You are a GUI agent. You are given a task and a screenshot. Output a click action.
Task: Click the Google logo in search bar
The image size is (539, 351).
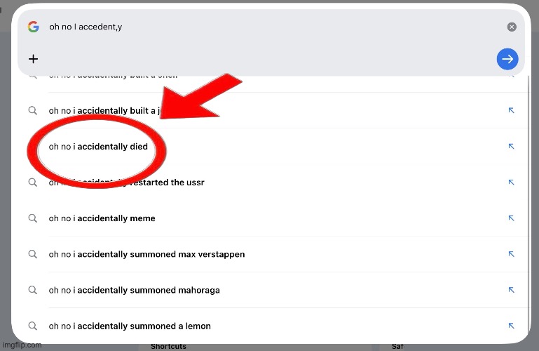[33, 27]
